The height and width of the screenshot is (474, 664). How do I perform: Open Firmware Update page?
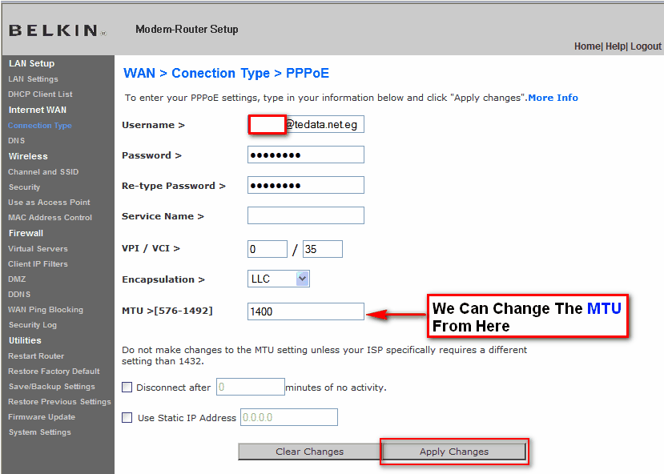tap(42, 417)
